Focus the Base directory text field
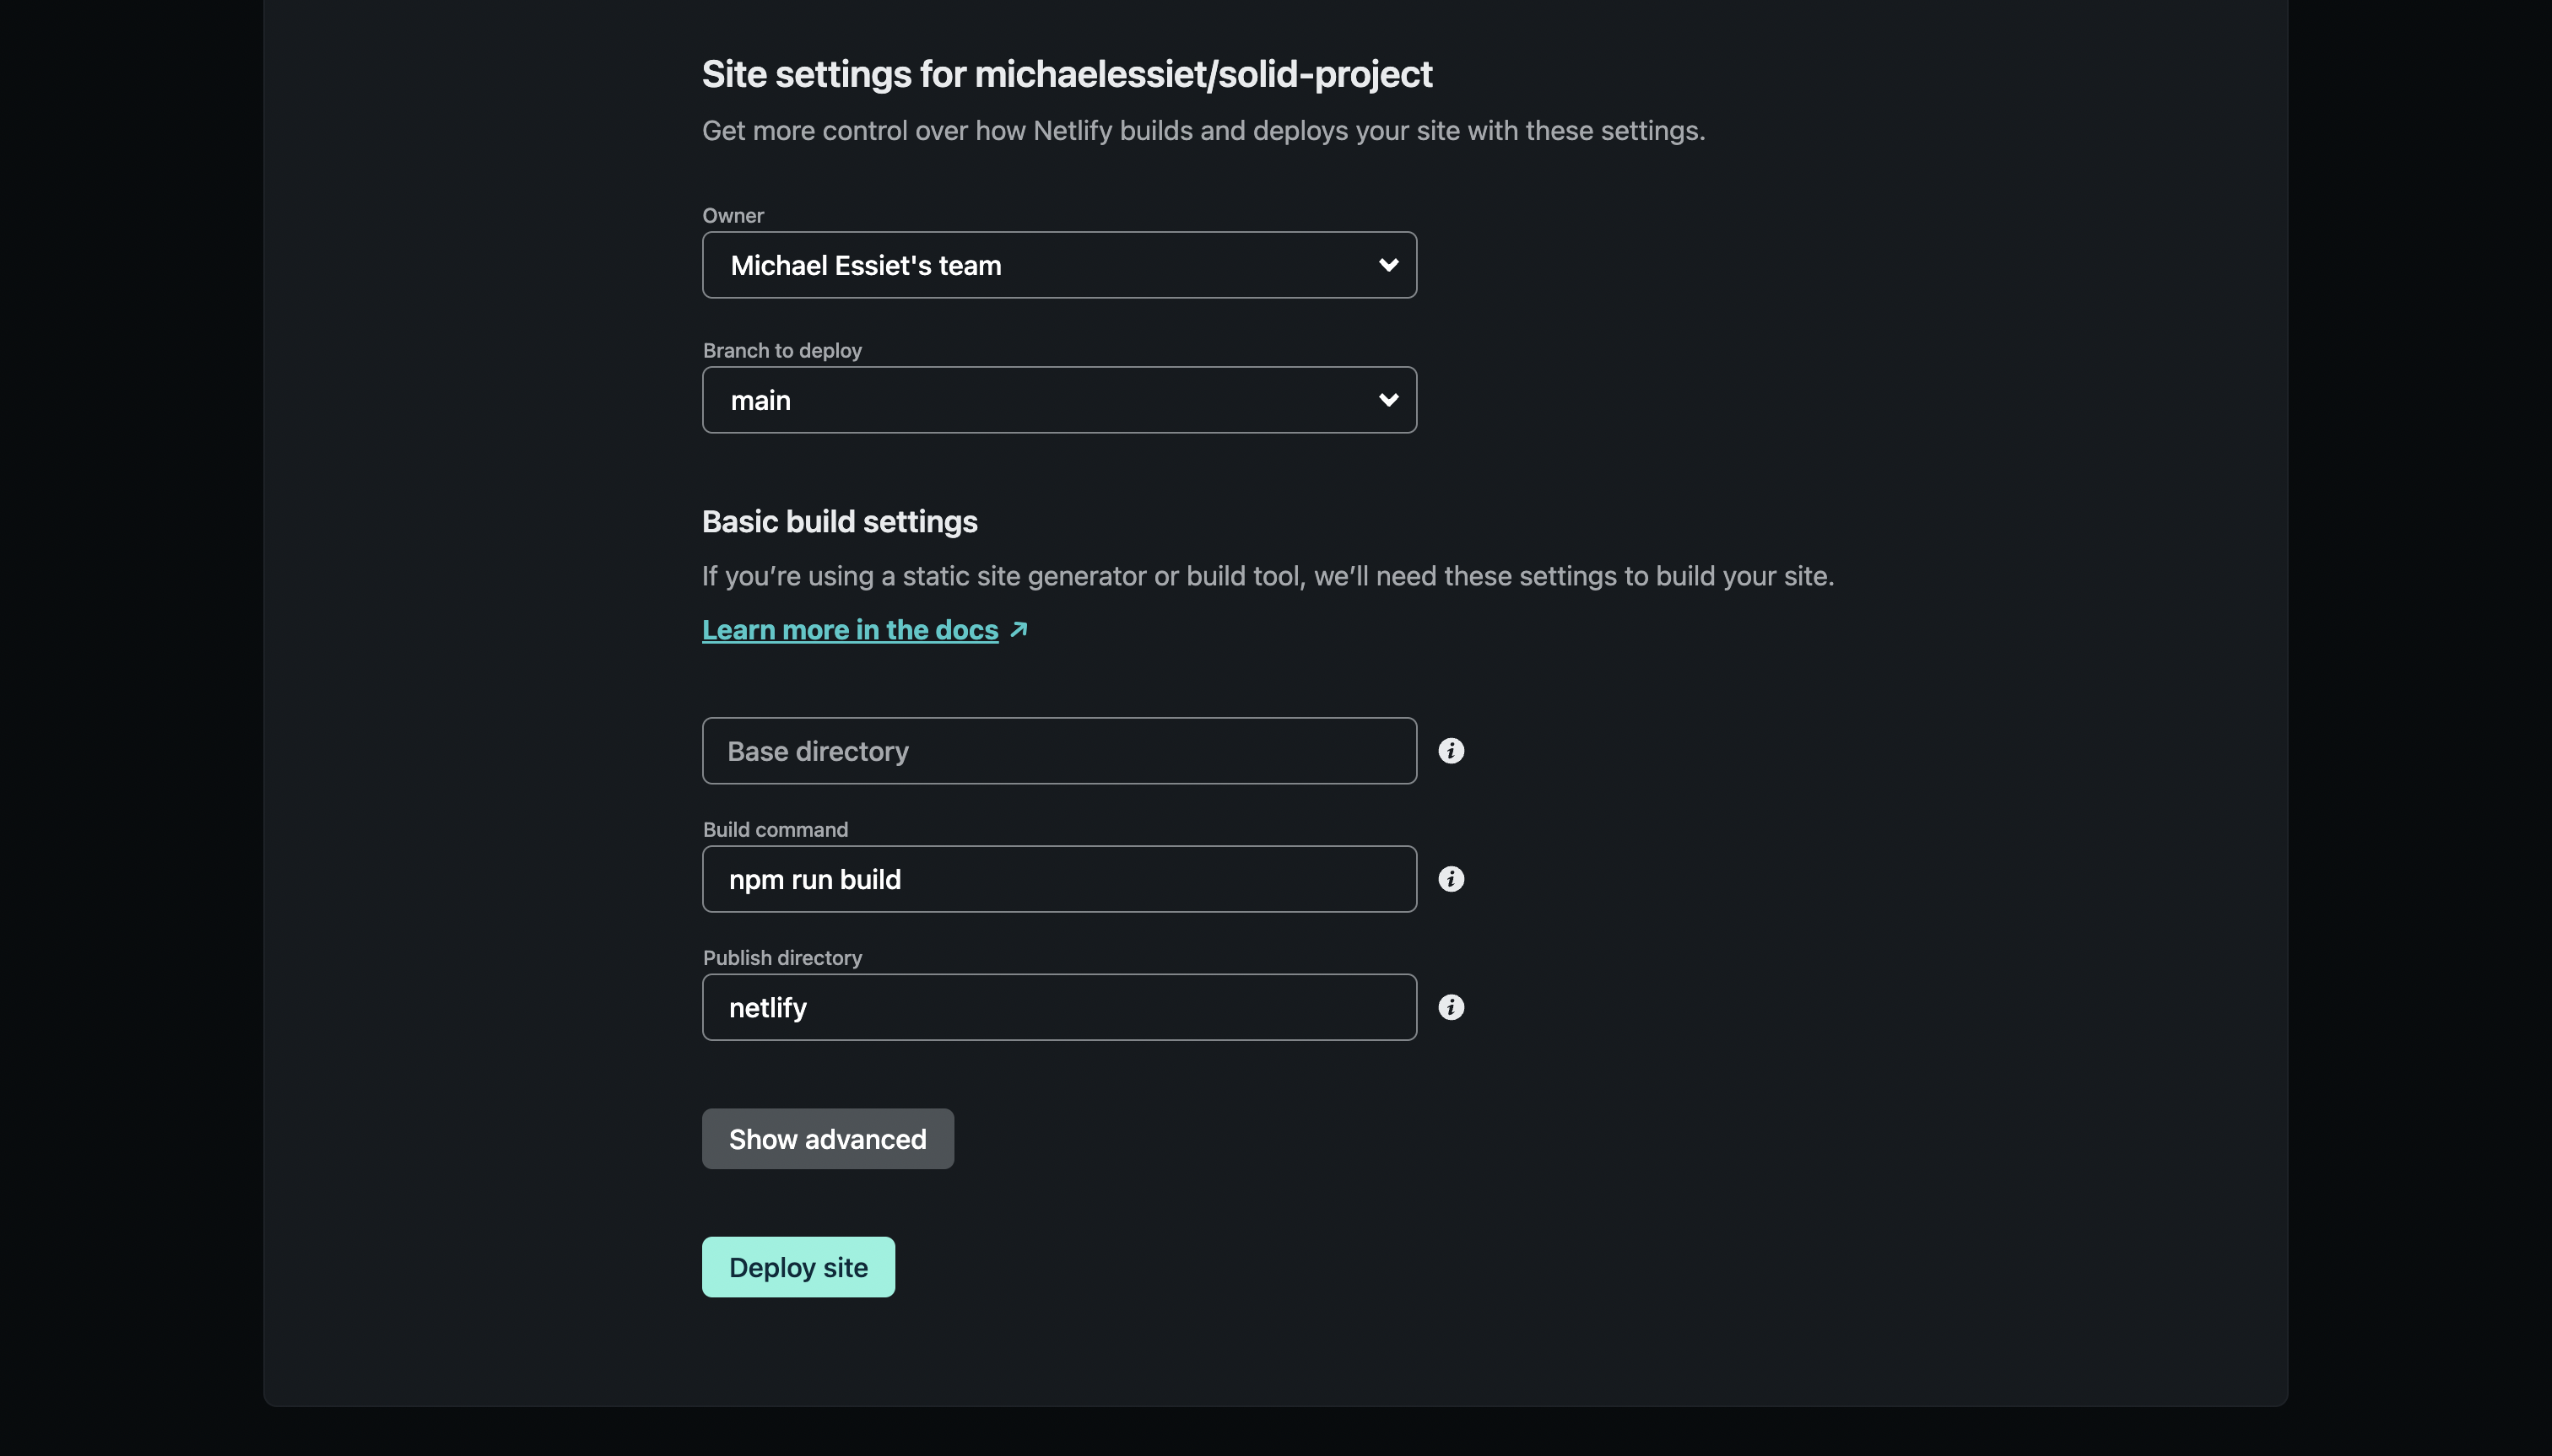This screenshot has width=2552, height=1456. [1058, 751]
